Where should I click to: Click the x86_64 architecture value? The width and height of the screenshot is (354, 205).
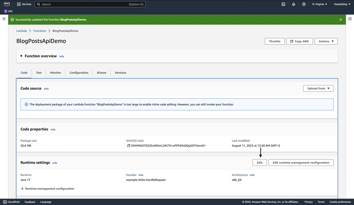coord(237,180)
